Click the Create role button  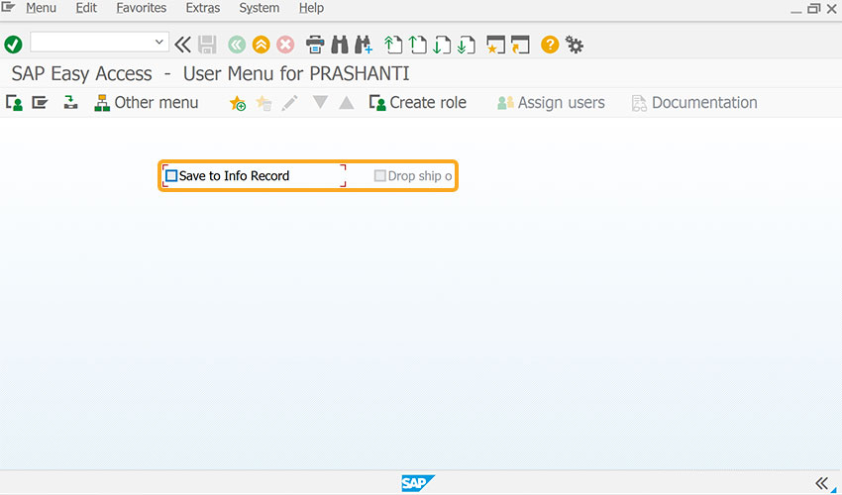tap(418, 103)
